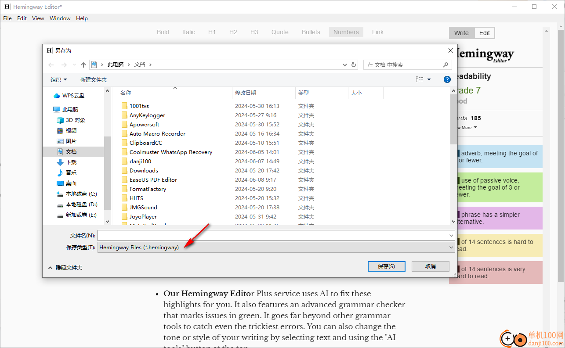565x348 pixels.
Task: Select 本地磁盘 (C:) drive
Action: [77, 194]
